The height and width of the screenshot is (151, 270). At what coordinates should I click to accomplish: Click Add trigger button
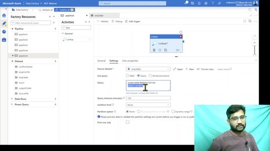tap(133, 21)
